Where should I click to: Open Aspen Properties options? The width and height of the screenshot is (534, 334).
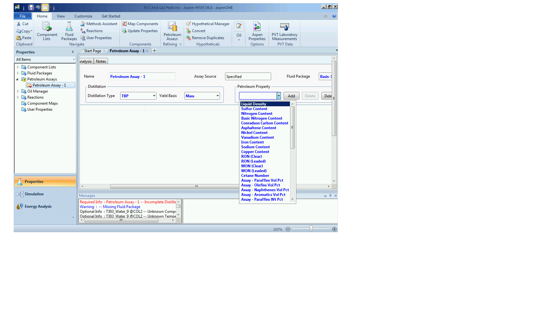pyautogui.click(x=257, y=31)
